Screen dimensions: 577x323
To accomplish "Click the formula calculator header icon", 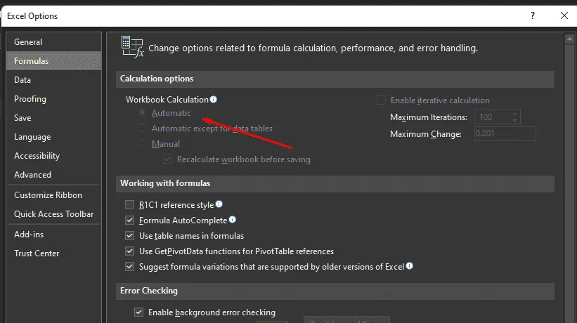I will point(132,46).
